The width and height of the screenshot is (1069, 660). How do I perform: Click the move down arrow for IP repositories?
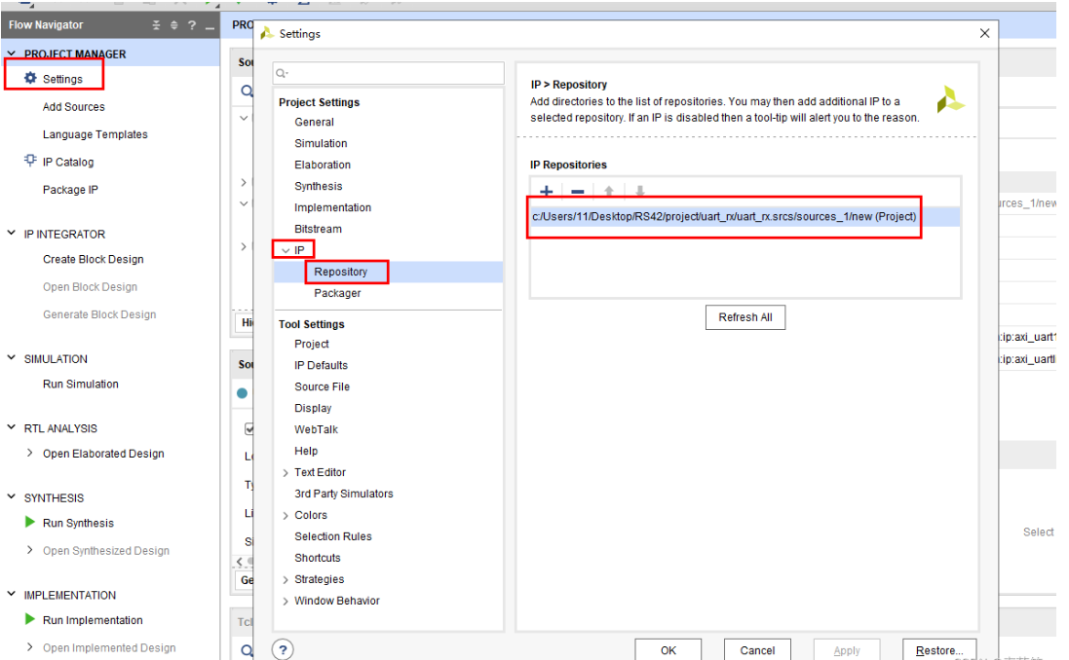(x=639, y=192)
